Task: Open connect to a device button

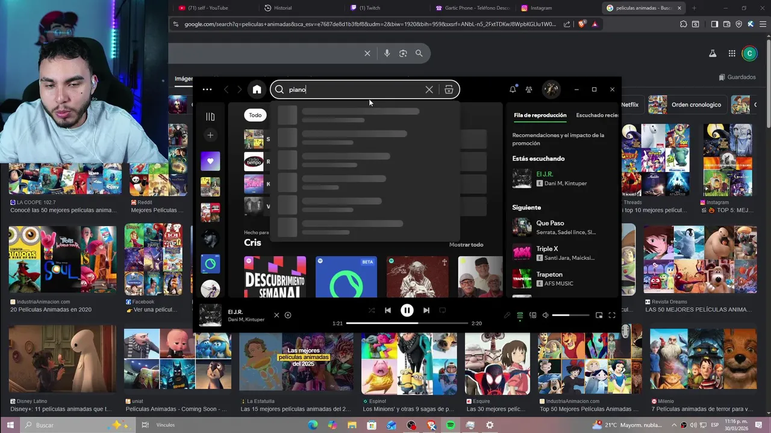Action: pyautogui.click(x=533, y=315)
